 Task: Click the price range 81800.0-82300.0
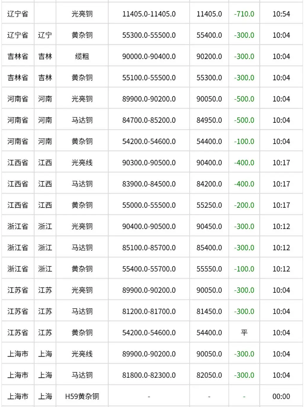[x=149, y=375]
